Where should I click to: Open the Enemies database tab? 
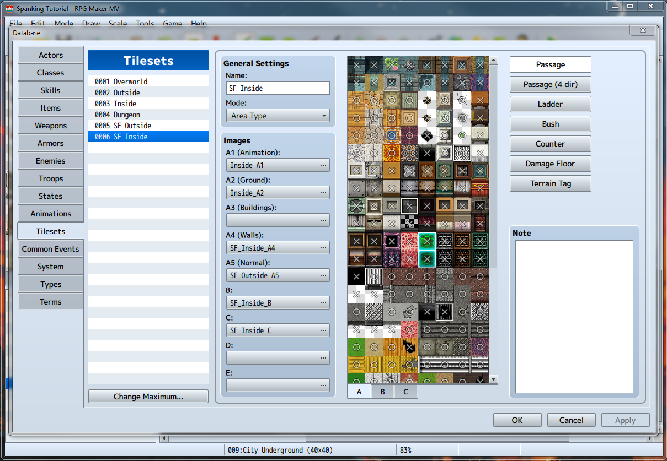tap(51, 161)
